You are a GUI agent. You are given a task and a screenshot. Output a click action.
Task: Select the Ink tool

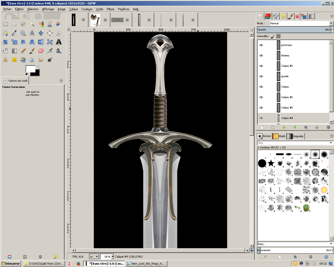pos(58,51)
